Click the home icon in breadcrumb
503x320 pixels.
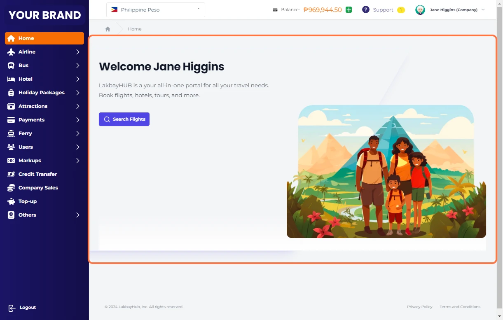point(108,29)
